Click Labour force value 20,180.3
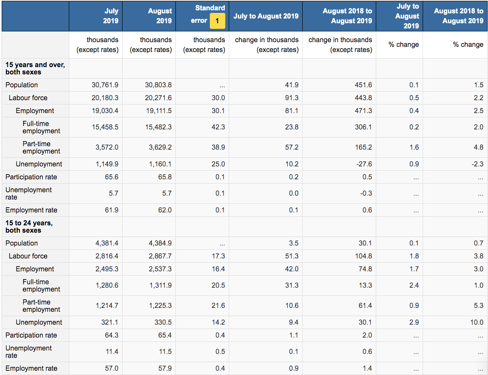The height and width of the screenshot is (375, 488). [105, 98]
